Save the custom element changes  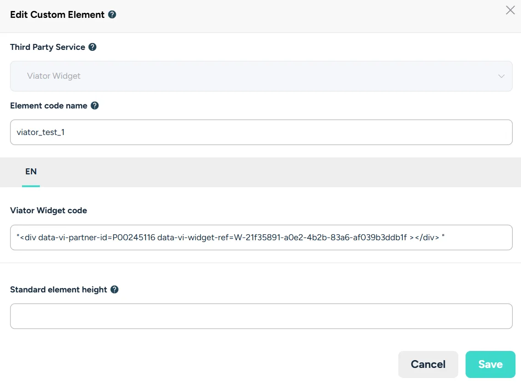[x=490, y=364]
